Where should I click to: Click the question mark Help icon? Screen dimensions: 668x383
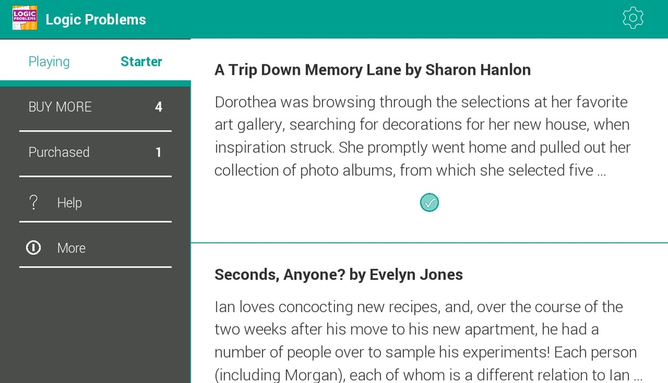point(33,202)
